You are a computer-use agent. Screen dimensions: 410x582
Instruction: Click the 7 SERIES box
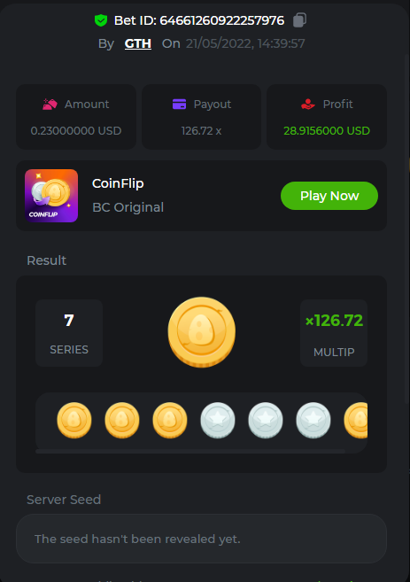coord(69,333)
